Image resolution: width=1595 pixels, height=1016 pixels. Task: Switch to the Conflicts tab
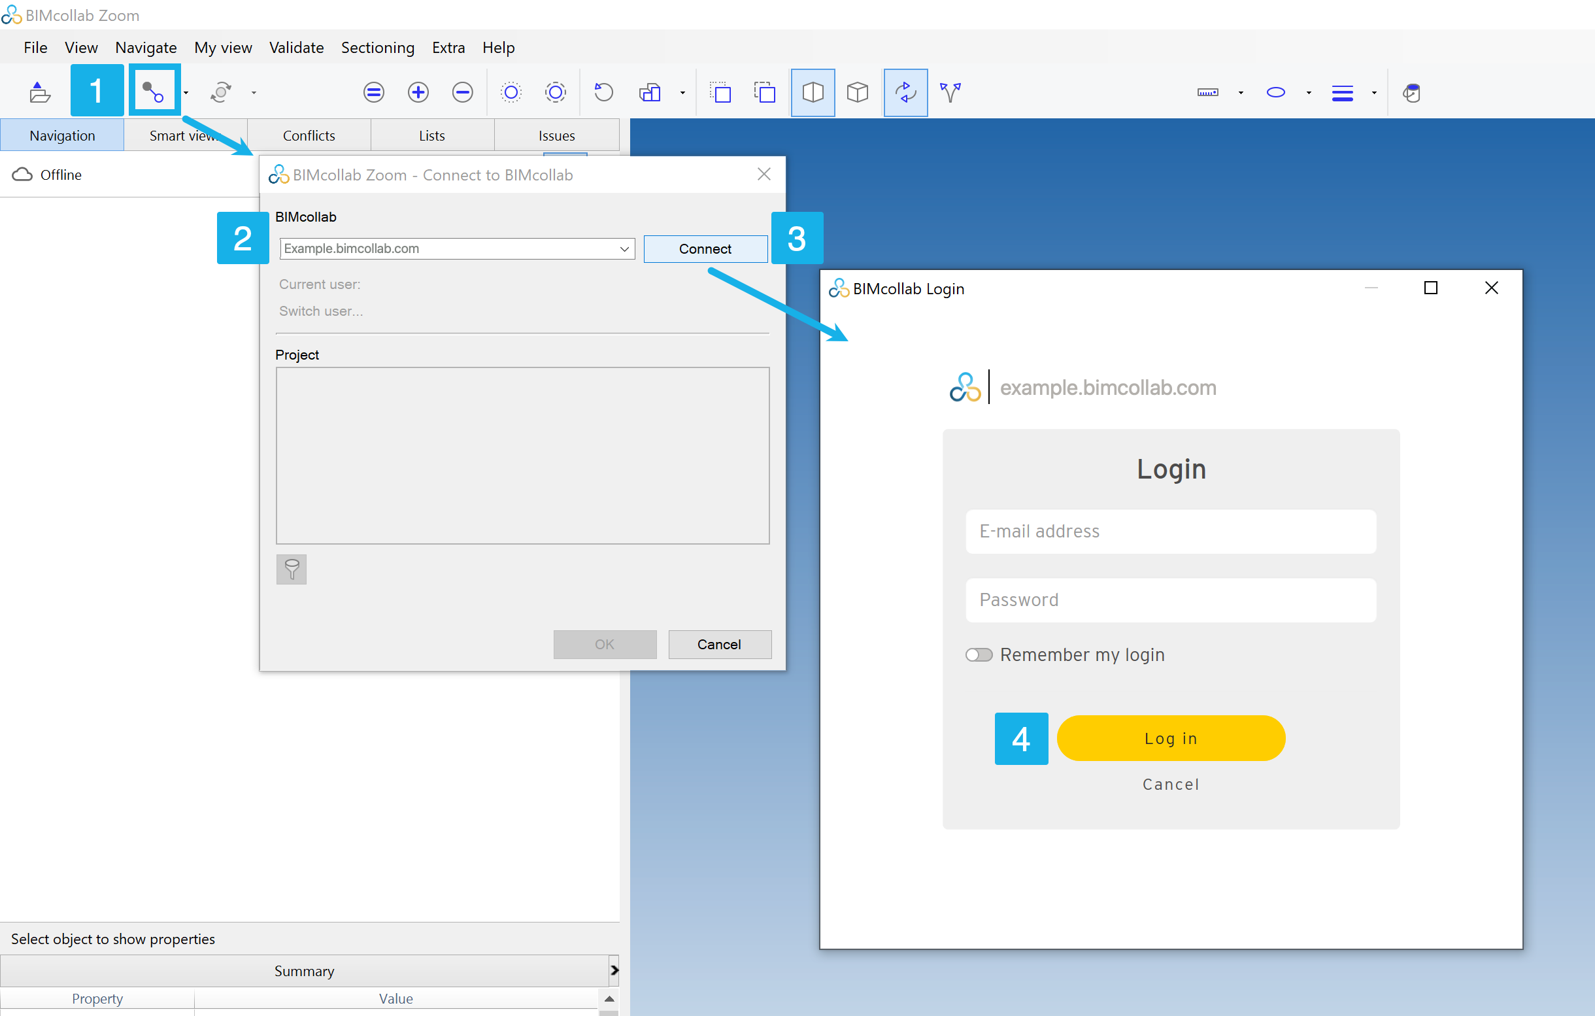pos(309,135)
